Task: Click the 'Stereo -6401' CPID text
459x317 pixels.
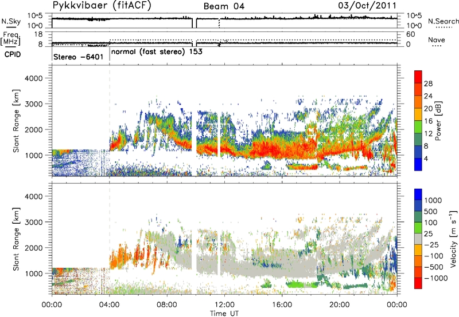Action: [x=78, y=57]
